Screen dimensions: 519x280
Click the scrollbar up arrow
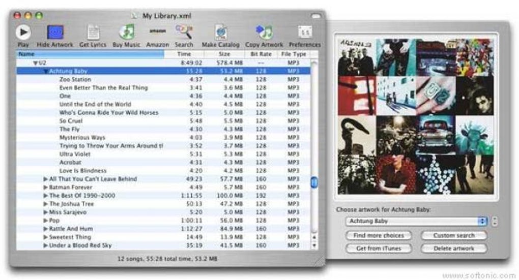[x=314, y=237]
